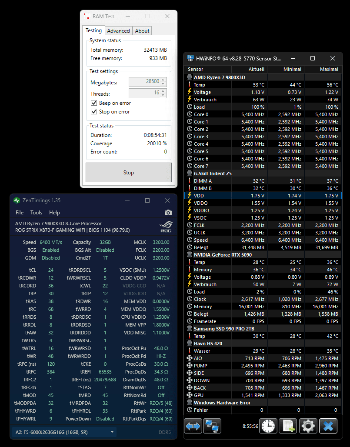
Task: Click the HWiNFO clock reset timer button
Action: coord(268,426)
